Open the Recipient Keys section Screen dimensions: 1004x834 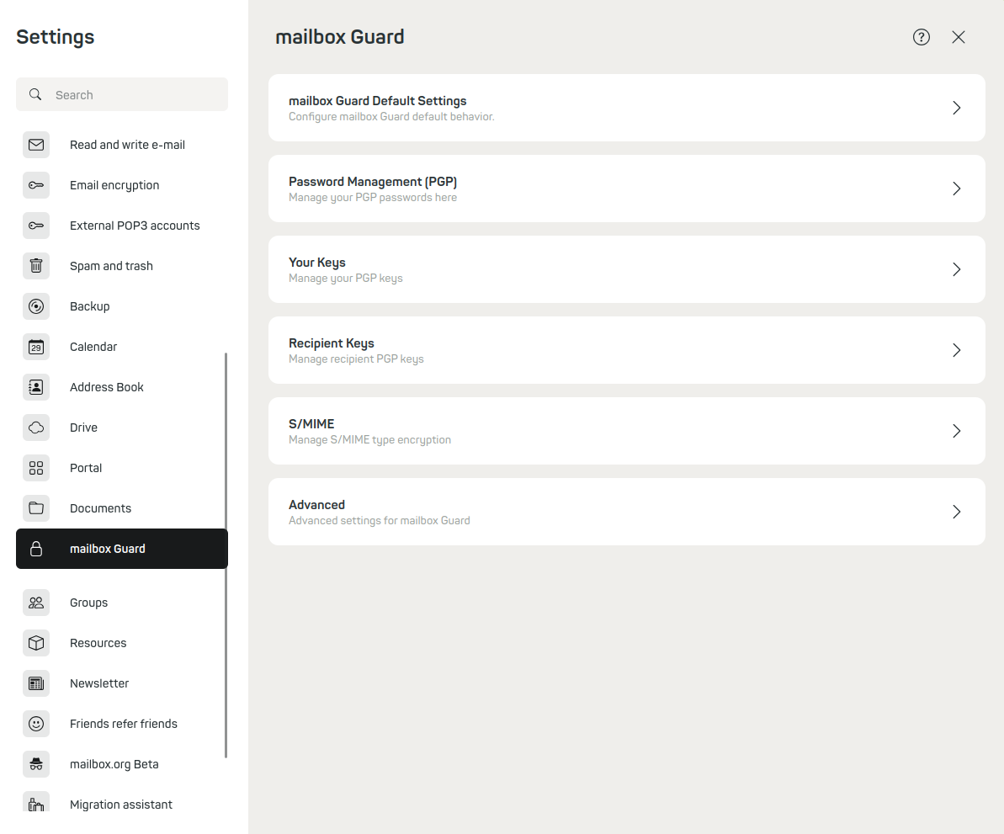coord(626,350)
